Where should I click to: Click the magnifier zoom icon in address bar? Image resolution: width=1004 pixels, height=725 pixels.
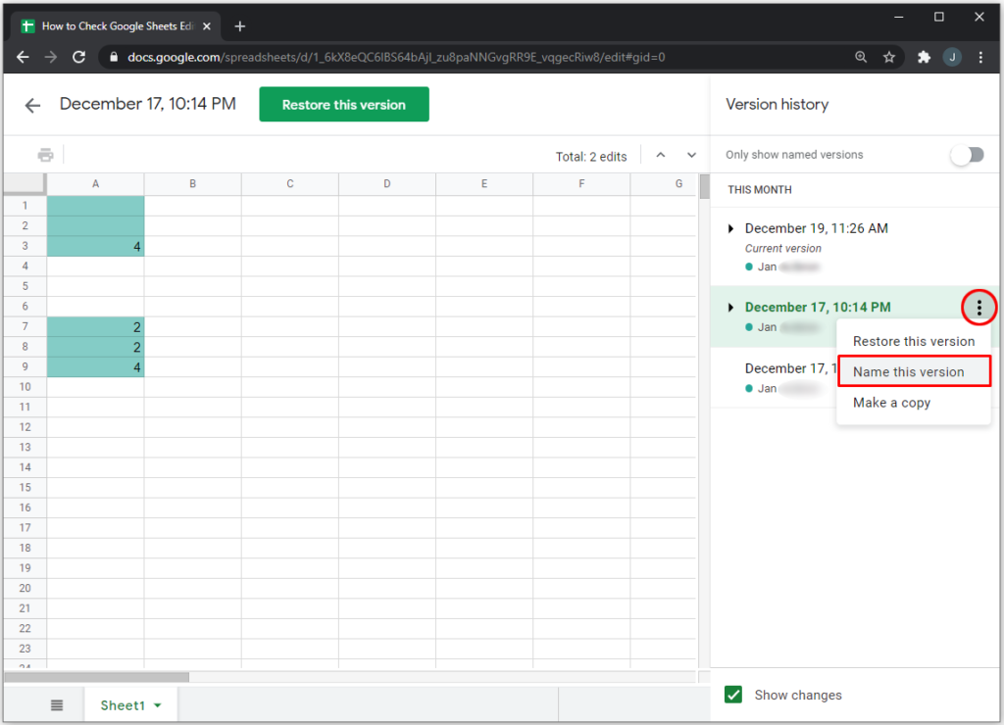pyautogui.click(x=861, y=58)
